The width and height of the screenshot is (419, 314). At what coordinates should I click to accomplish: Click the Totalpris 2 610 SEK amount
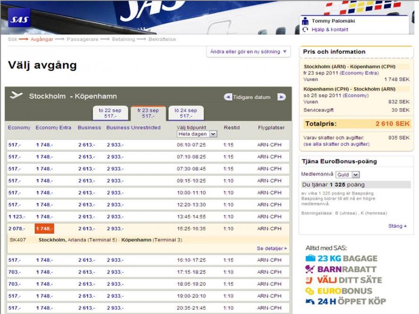393,124
